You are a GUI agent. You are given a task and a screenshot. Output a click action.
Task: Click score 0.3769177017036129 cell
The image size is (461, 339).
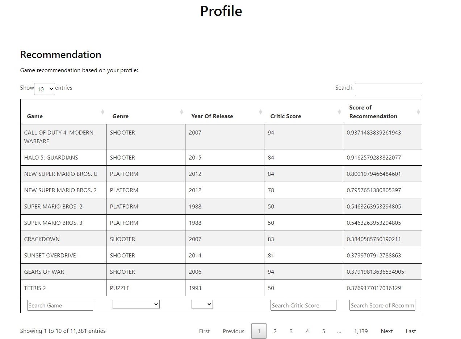(x=382, y=288)
